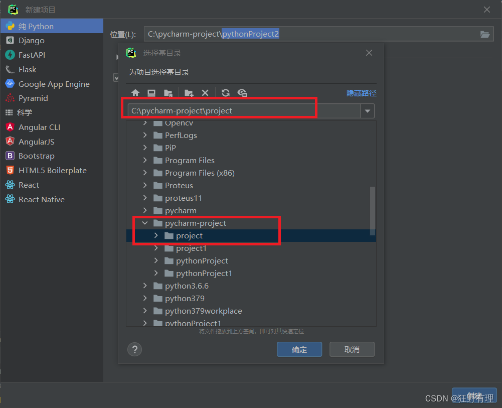
Task: Select the pycharm folder row
Action: 251,210
